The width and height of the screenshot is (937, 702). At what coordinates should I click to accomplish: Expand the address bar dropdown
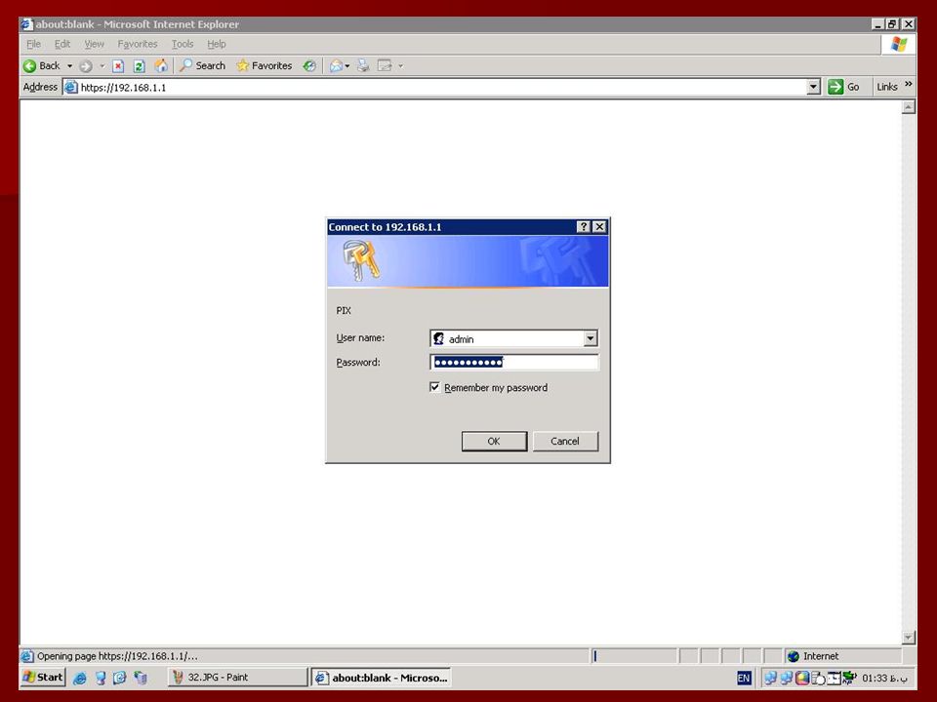813,87
